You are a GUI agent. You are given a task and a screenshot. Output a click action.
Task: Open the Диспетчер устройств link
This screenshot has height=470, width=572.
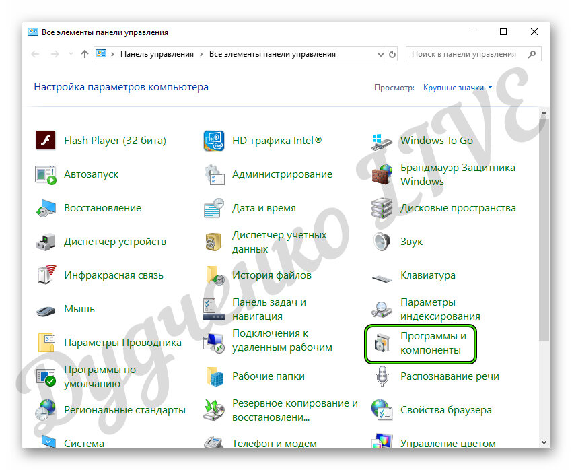tap(115, 242)
